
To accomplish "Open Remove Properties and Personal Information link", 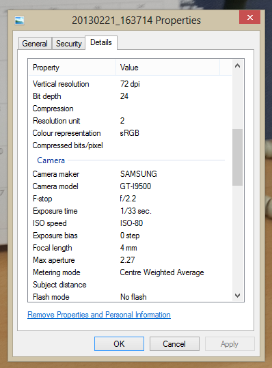I will coord(99,315).
